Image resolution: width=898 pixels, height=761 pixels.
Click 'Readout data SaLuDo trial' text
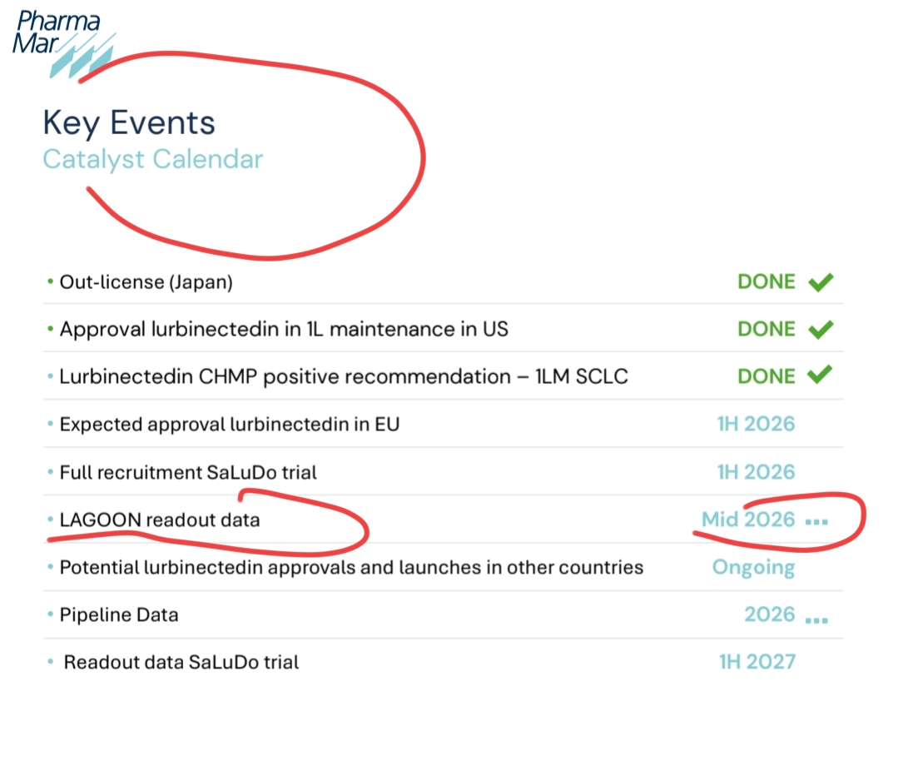click(x=181, y=663)
